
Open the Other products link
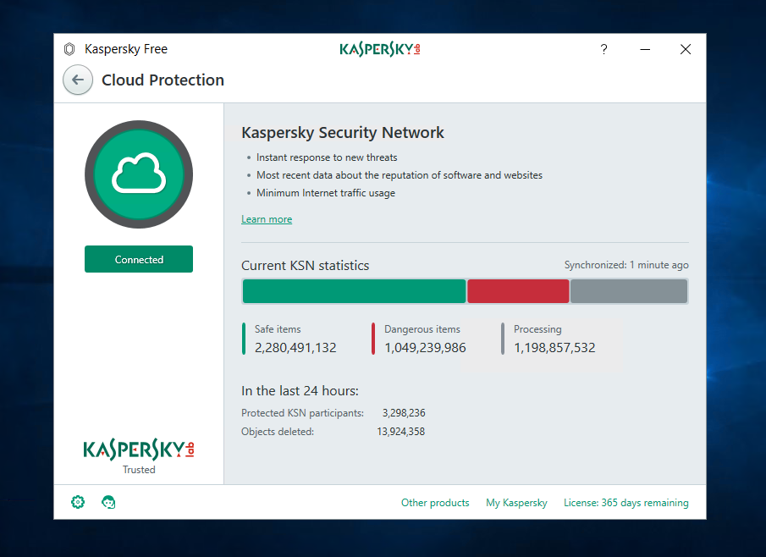[x=435, y=503]
